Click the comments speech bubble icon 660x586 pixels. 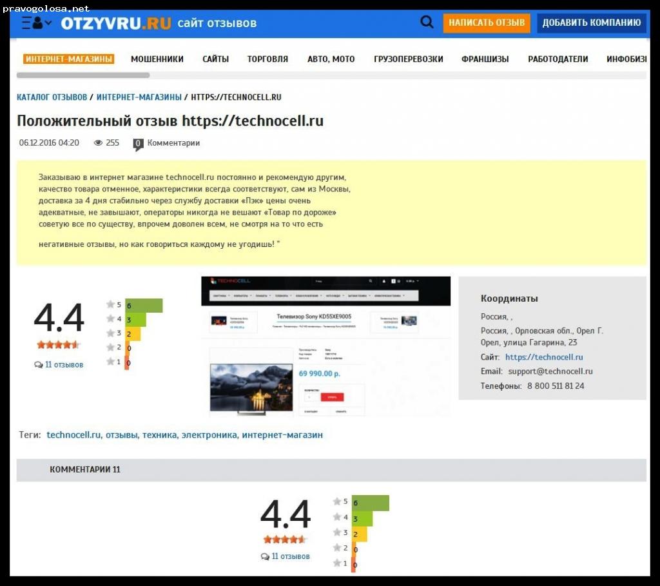138,144
